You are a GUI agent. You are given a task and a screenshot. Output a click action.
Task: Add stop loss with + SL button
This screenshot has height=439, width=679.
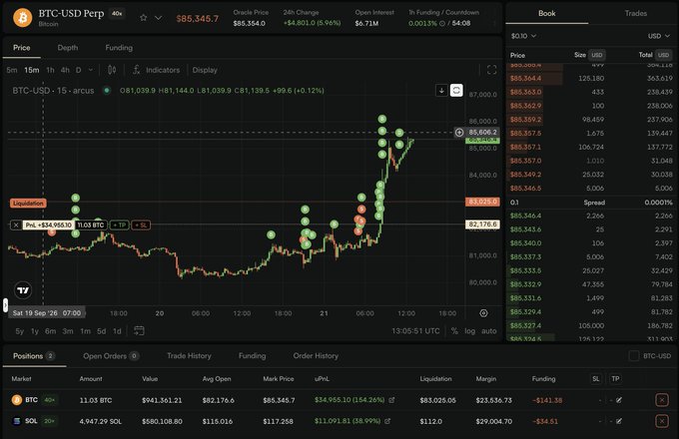coord(141,224)
